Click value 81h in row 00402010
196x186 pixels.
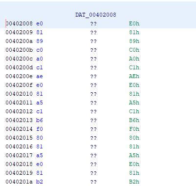click(x=134, y=94)
